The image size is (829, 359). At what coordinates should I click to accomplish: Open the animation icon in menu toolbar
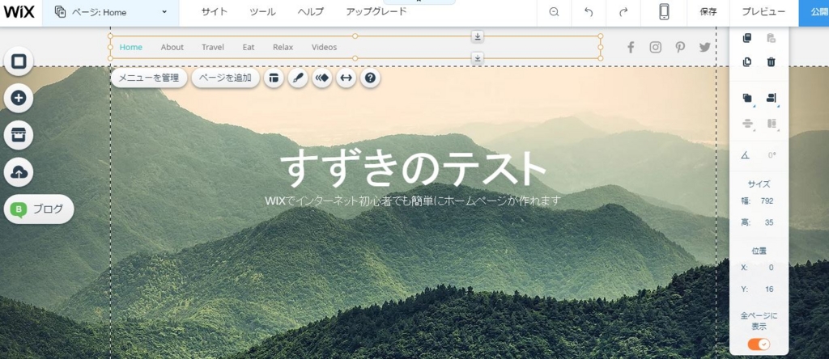[x=322, y=78]
